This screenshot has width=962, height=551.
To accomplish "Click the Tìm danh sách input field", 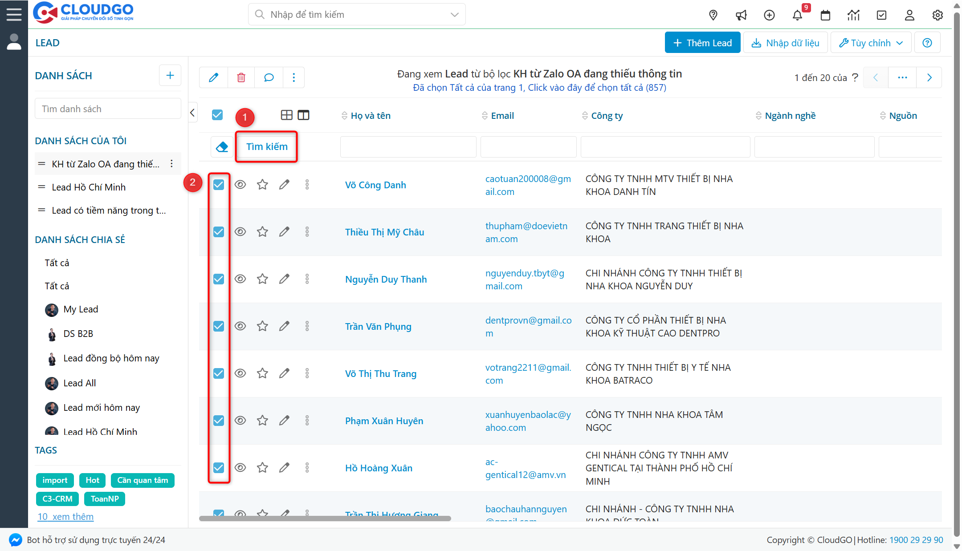I will pos(108,109).
